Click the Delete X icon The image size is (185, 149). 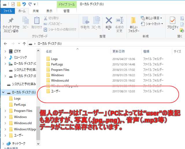click(109, 20)
